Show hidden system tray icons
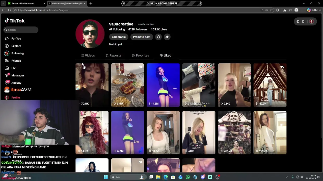Screen dimensions: 323x181 tap(287, 177)
